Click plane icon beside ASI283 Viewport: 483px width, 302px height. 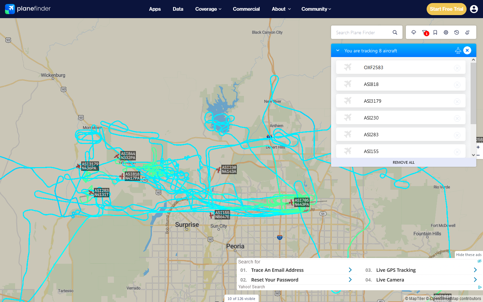pos(348,134)
